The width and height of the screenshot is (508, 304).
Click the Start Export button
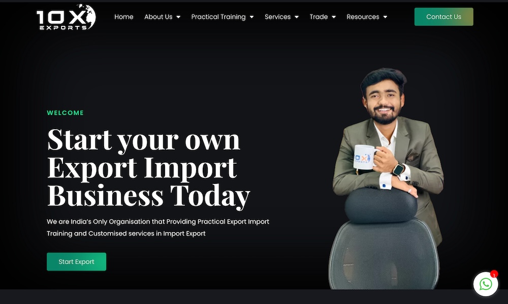77,261
